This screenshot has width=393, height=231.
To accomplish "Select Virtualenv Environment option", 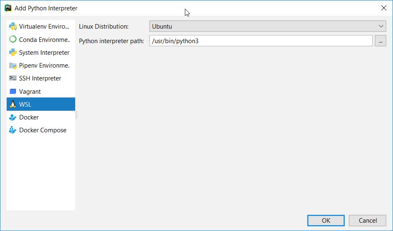I will click(x=41, y=27).
